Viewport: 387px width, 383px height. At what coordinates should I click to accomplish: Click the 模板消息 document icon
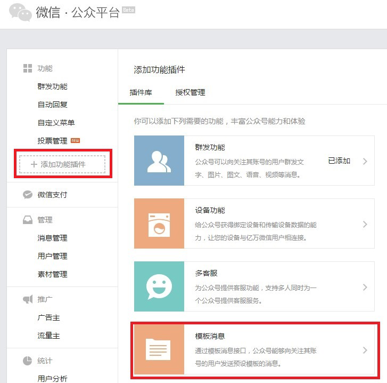159,349
